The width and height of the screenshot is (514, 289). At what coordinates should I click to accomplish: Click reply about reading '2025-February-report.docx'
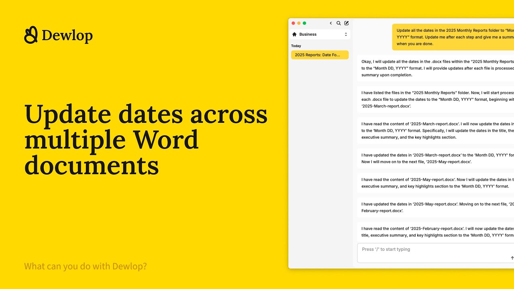(x=436, y=232)
